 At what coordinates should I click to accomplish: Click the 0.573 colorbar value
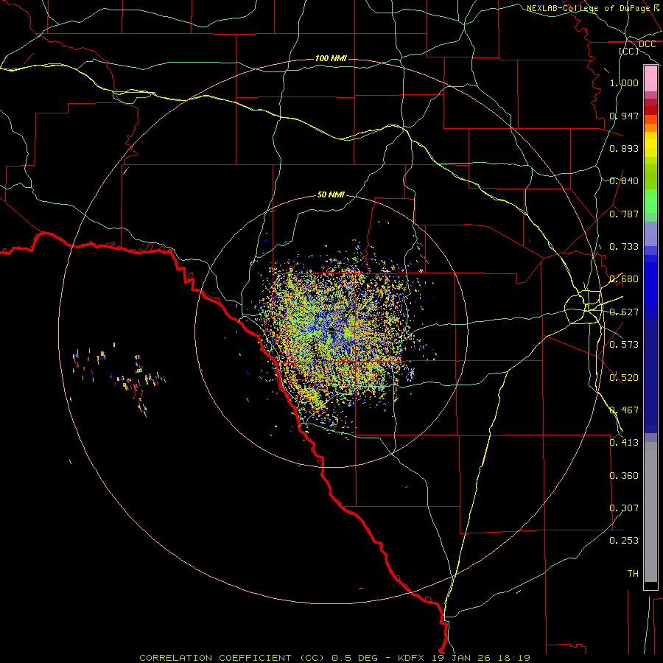pos(624,345)
